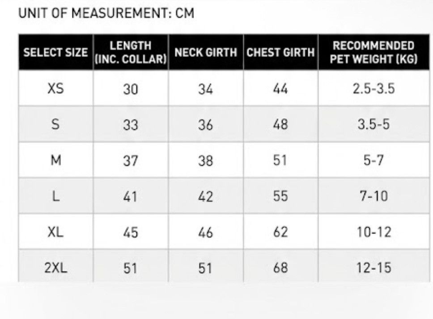
Task: Click the RECOMMENDED PET WEIGHT (KG) header
Action: click(x=374, y=52)
